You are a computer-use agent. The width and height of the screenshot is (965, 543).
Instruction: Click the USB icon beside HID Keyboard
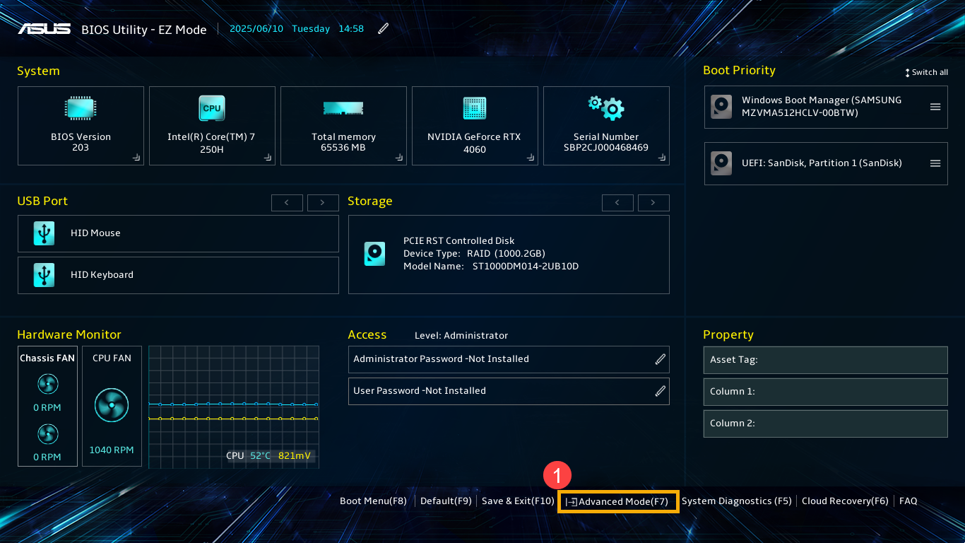(x=44, y=275)
